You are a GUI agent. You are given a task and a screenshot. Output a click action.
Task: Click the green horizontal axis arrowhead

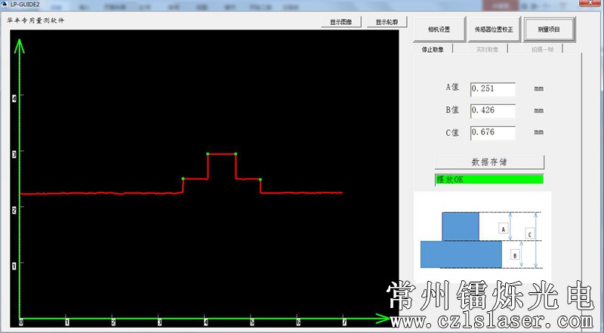pos(394,319)
